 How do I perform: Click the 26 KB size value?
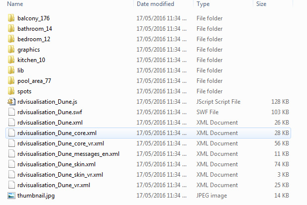pyautogui.click(x=282, y=123)
